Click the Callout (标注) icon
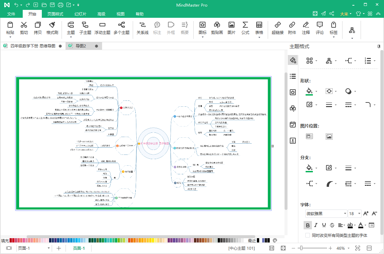The image size is (384, 254). tap(157, 25)
